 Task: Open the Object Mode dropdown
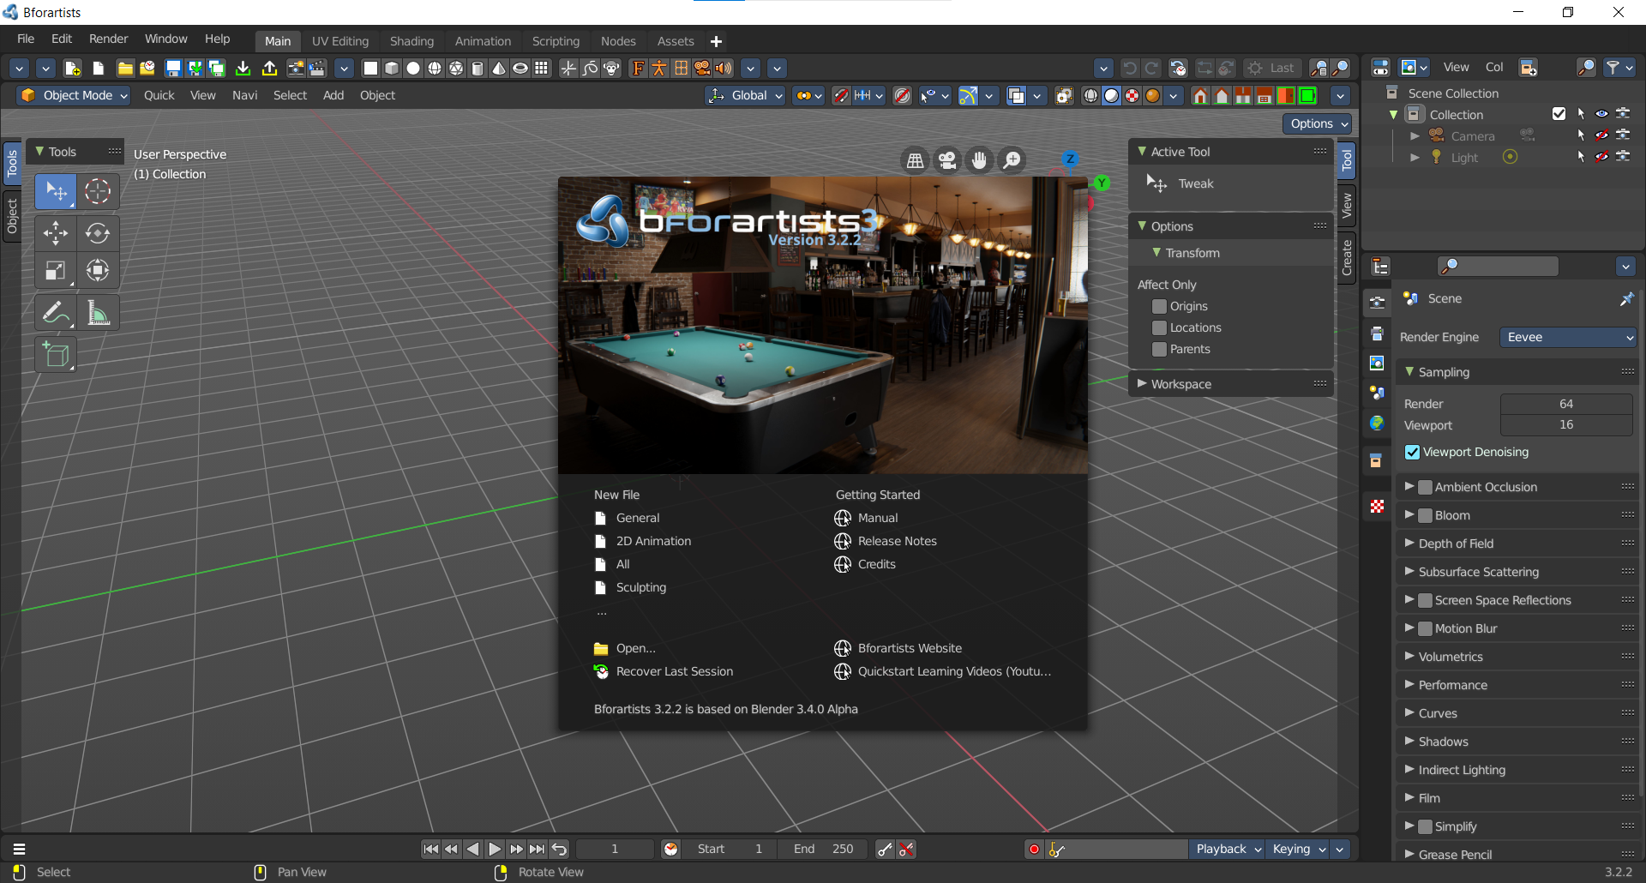tap(74, 95)
